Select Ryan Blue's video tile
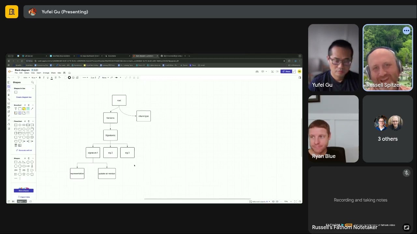Screen dimensions: 417x234 (333, 129)
